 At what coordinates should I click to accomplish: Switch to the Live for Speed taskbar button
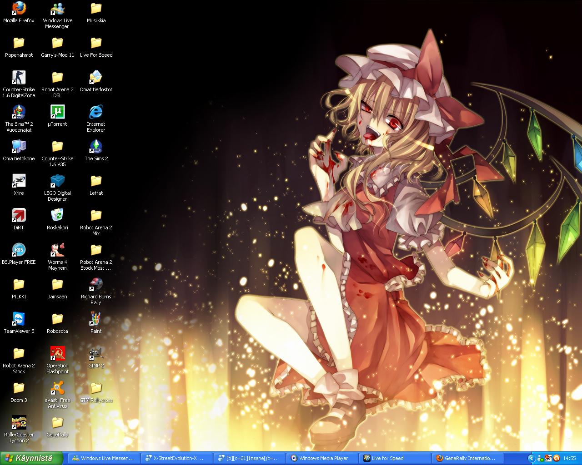[395, 458]
